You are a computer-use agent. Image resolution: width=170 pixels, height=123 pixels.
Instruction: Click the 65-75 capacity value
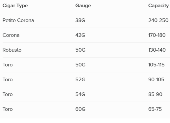coord(155,109)
